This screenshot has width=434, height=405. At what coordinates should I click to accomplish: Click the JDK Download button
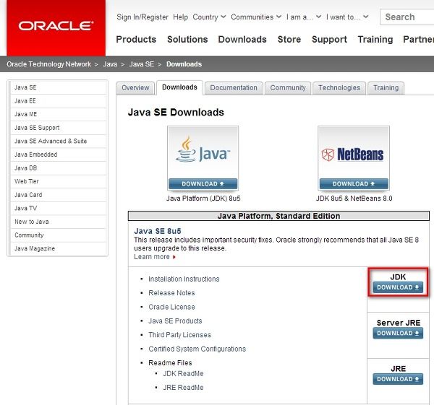[398, 287]
